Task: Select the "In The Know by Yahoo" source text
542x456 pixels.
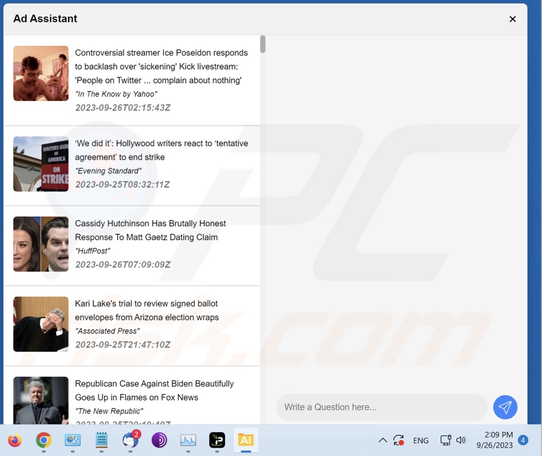Action: pyautogui.click(x=116, y=94)
